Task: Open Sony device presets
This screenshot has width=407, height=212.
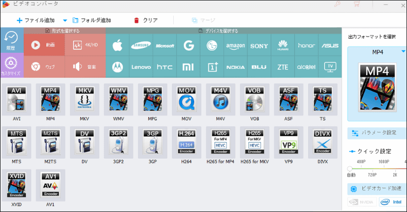Action: (259, 45)
